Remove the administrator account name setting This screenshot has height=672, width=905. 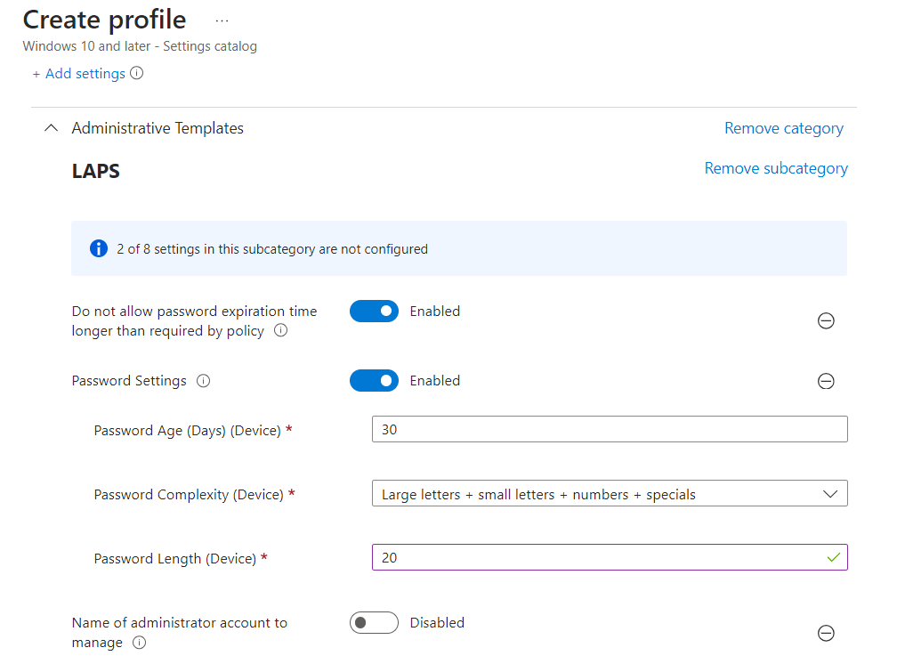coord(826,634)
